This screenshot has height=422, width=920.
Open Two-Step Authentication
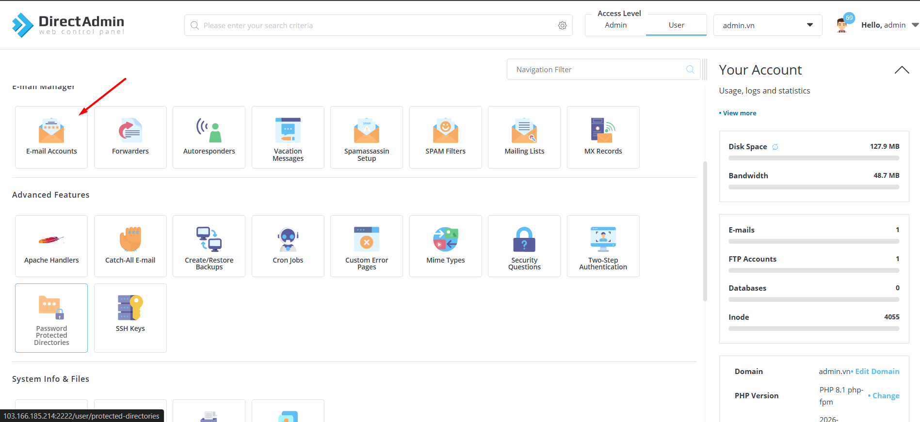[x=603, y=246]
